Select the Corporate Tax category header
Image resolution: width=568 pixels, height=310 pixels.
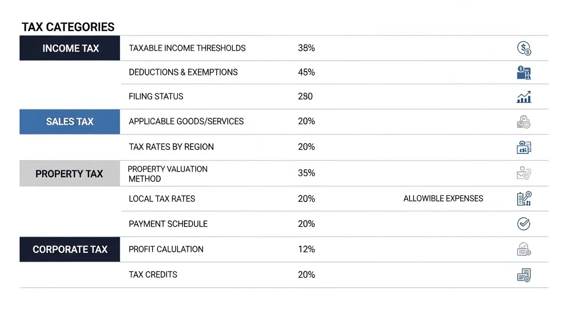70,249
